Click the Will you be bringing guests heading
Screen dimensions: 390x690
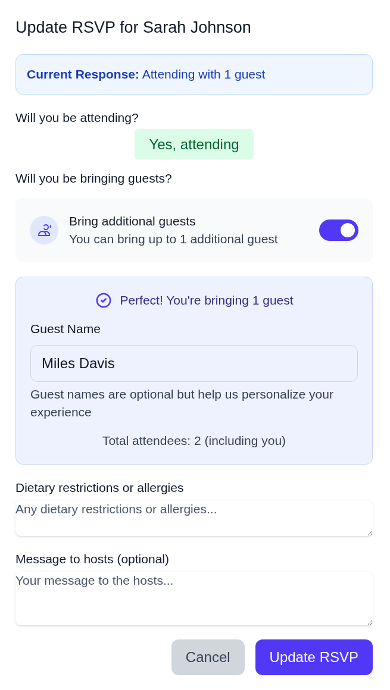(x=93, y=178)
